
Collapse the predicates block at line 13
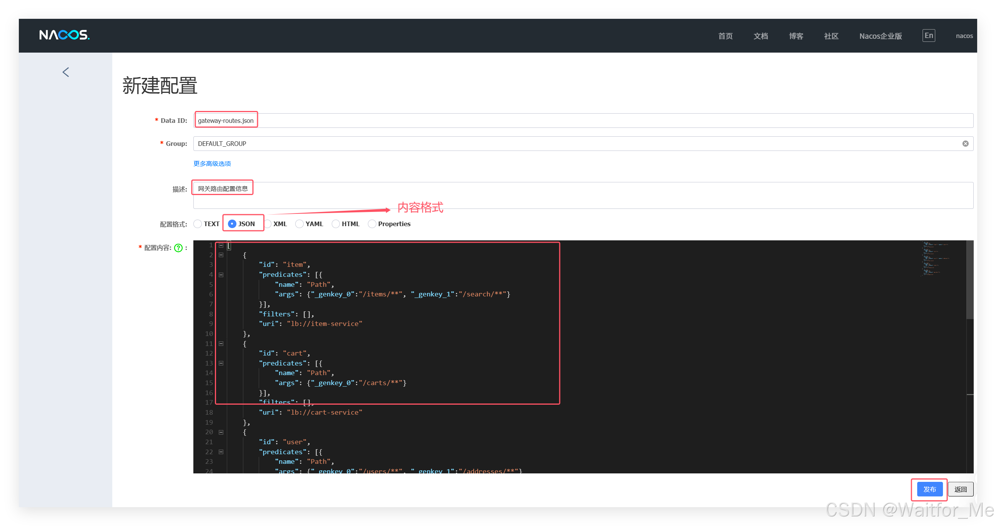pos(221,364)
